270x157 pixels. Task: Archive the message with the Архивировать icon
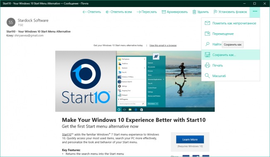pyautogui.click(x=164, y=12)
